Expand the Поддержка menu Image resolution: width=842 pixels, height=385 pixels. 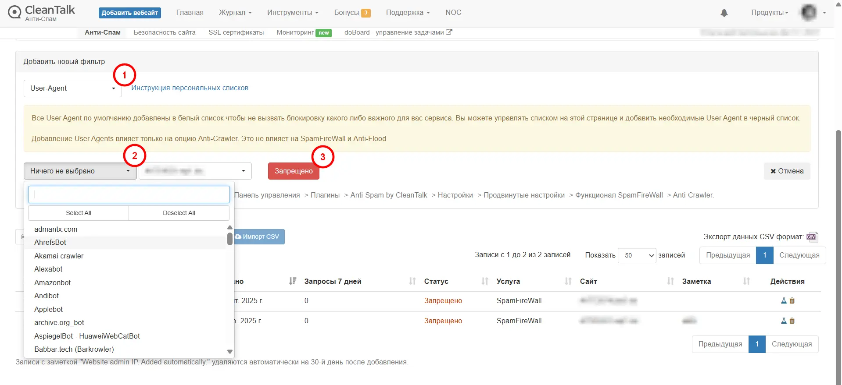pos(408,12)
